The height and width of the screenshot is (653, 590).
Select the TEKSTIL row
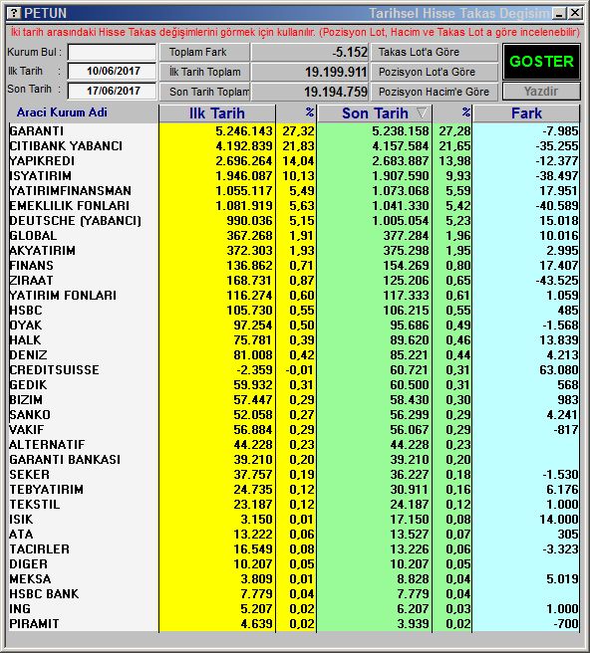tap(294, 505)
